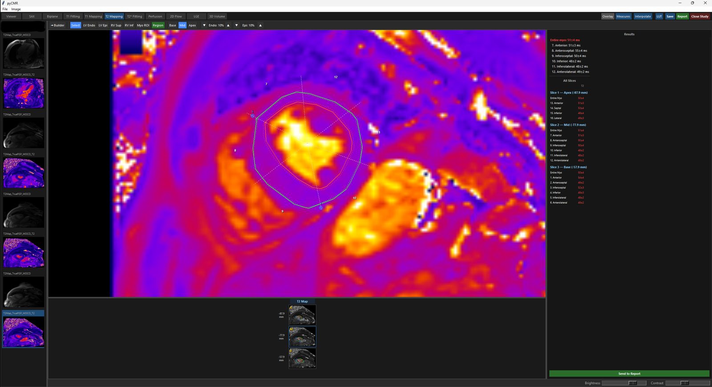712x387 pixels.
Task: Activate the Select tool
Action: [x=76, y=25]
